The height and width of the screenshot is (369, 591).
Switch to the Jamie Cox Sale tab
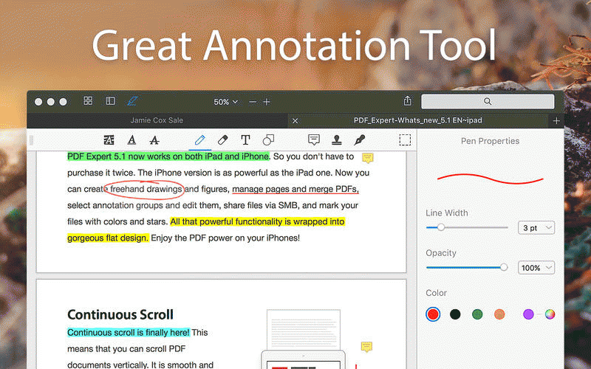coord(157,120)
